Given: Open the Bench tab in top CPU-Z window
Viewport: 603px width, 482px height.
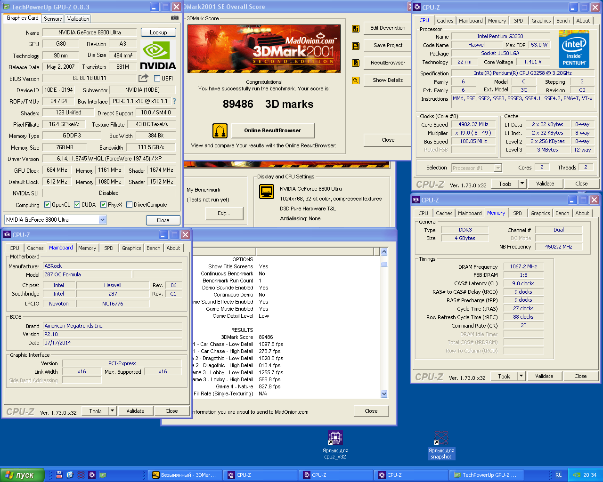Looking at the screenshot, I should pyautogui.click(x=563, y=21).
